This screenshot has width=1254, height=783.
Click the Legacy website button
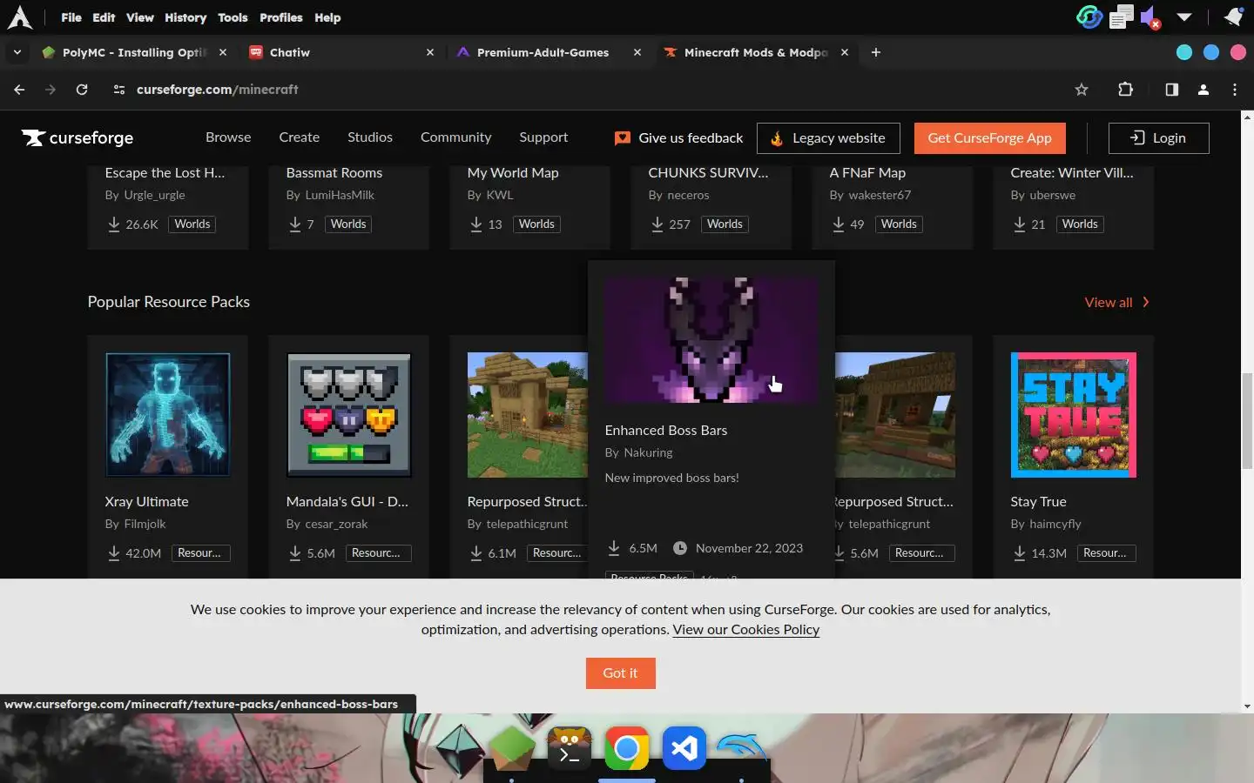[x=828, y=137]
